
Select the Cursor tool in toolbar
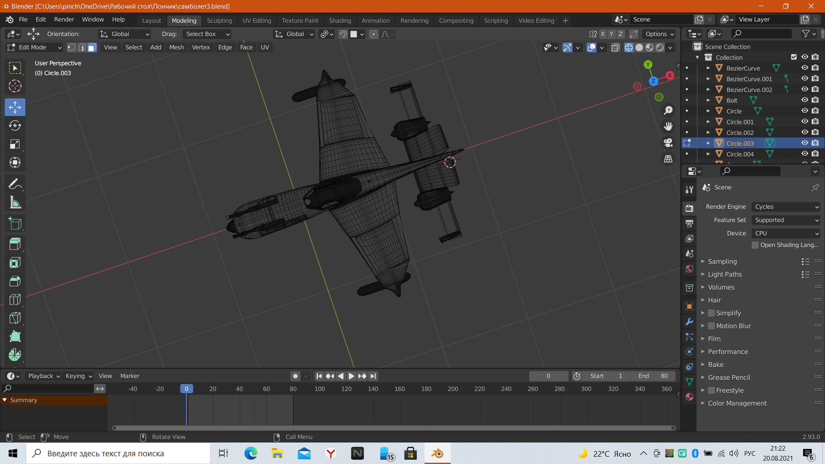pyautogui.click(x=15, y=86)
